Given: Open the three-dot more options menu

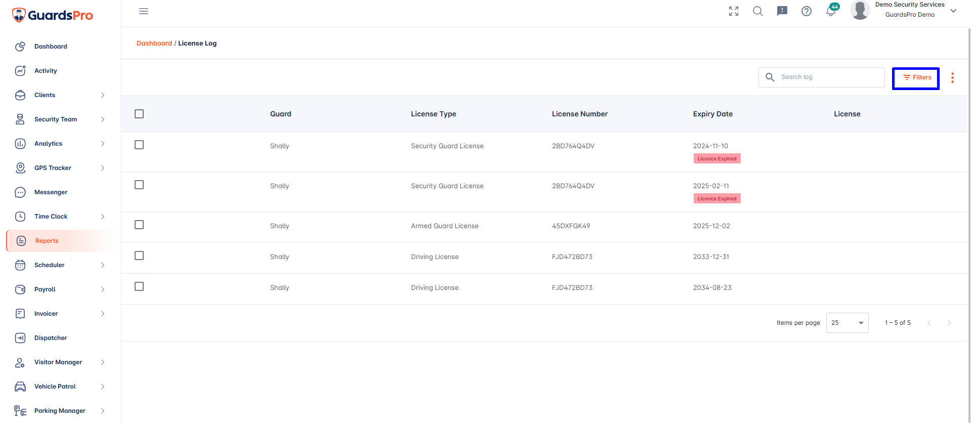Looking at the screenshot, I should click(x=952, y=77).
